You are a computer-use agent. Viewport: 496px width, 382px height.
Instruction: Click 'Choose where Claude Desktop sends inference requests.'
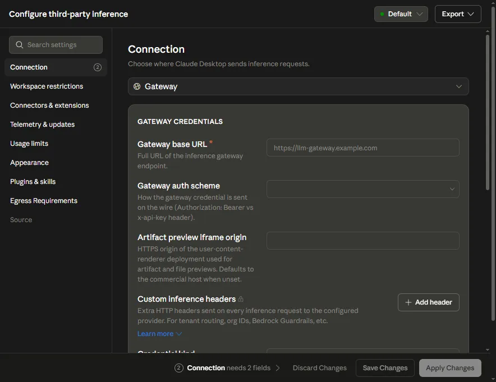[219, 64]
